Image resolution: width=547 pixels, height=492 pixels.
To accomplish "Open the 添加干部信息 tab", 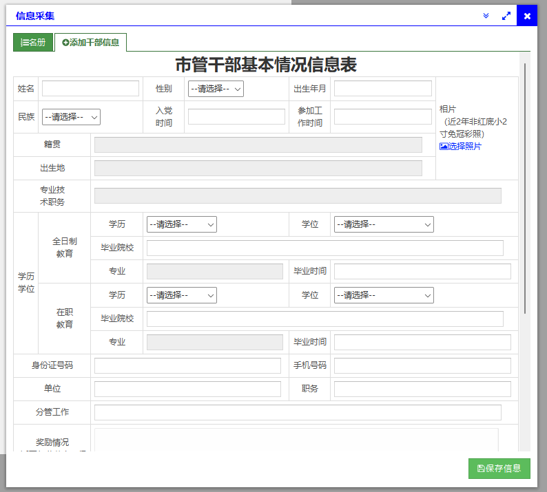I will point(90,42).
